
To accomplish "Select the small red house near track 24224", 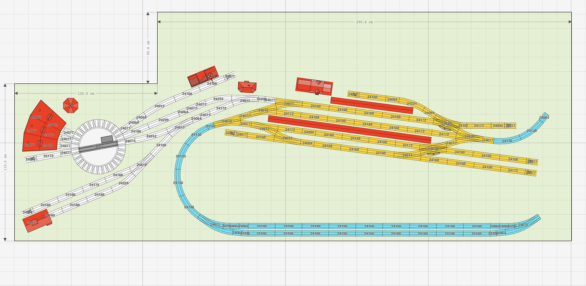I will (x=247, y=87).
